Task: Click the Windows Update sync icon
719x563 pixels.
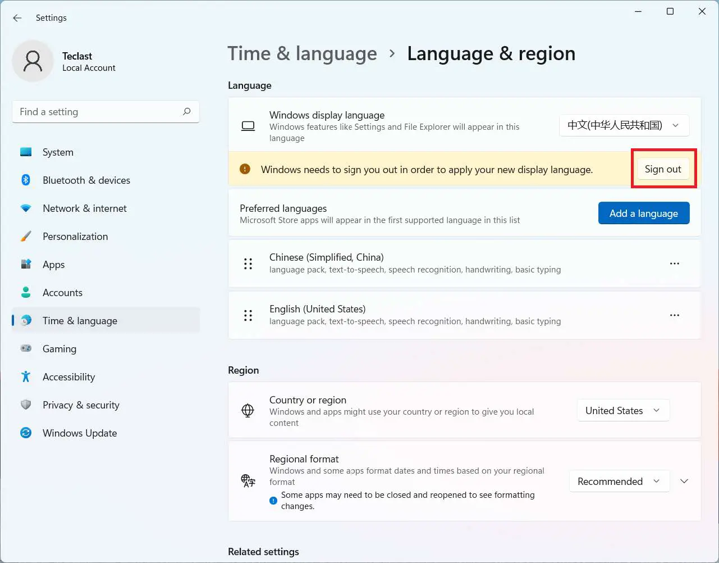Action: pos(26,433)
